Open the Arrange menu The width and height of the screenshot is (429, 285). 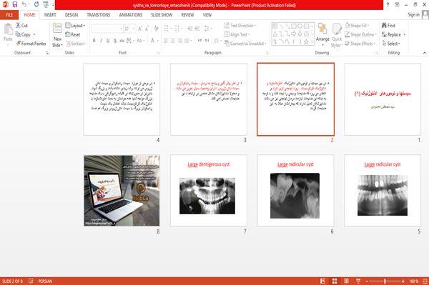(x=322, y=34)
